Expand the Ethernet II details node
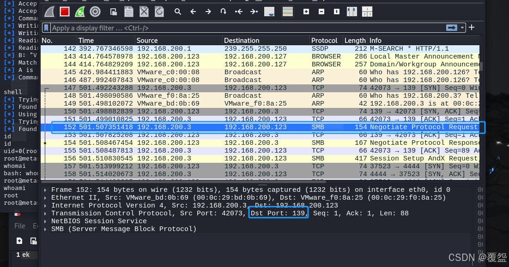Image resolution: width=509 pixels, height=267 pixels. coord(45,198)
